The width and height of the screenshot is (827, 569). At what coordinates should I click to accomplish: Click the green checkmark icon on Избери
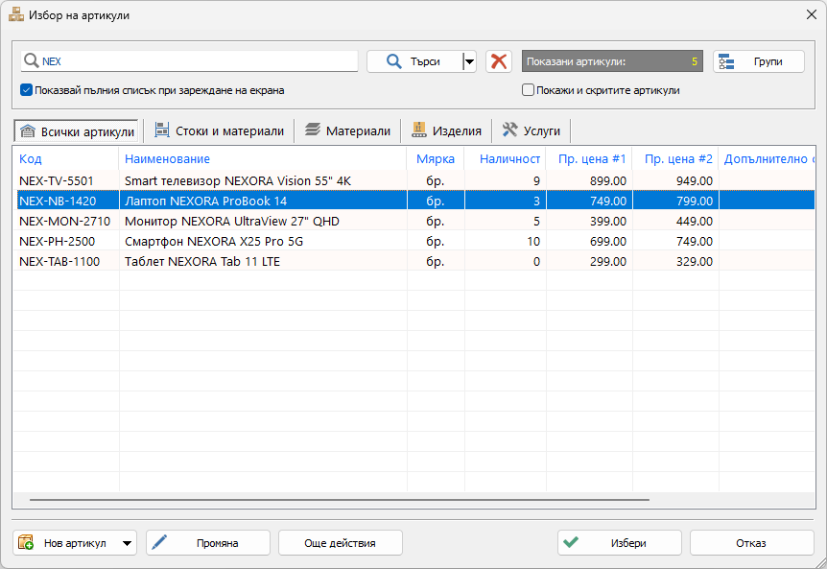click(x=571, y=542)
